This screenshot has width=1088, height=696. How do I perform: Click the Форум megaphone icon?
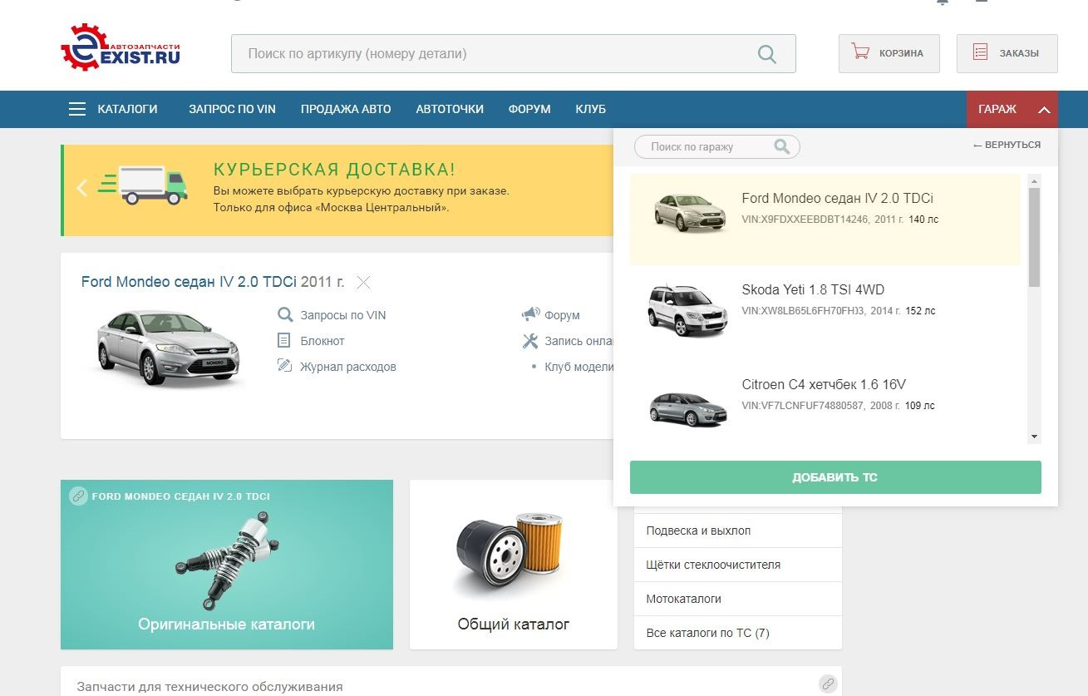click(x=530, y=314)
